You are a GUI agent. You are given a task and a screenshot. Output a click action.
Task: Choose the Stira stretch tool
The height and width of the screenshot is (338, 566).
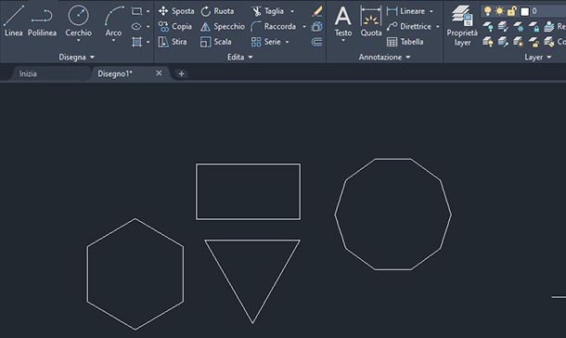coord(173,42)
